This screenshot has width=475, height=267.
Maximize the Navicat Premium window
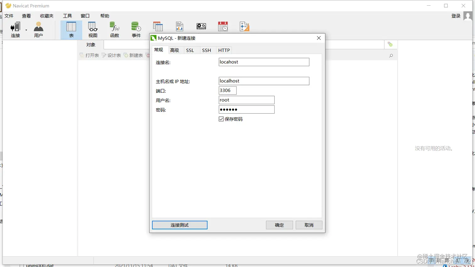(446, 6)
